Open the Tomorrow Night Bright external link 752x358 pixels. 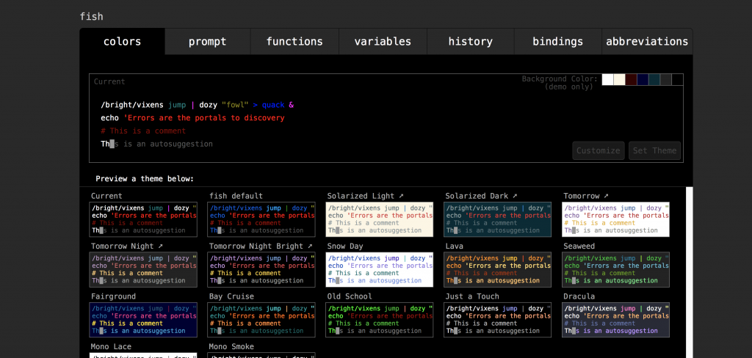pos(310,246)
